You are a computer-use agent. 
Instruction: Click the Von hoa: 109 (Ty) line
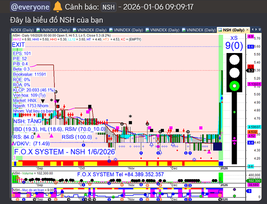coord(29,95)
